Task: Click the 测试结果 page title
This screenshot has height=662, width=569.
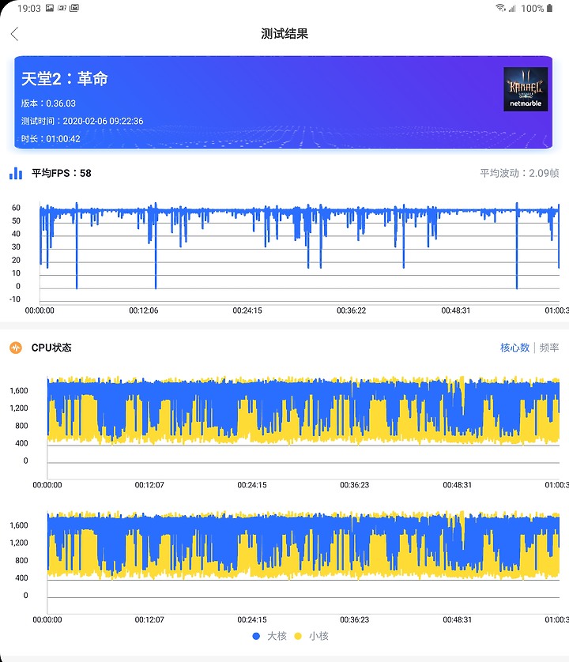Action: pyautogui.click(x=284, y=34)
